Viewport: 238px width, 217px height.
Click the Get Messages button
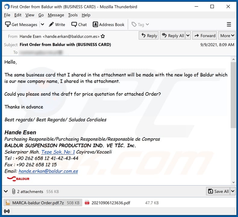click(21, 24)
